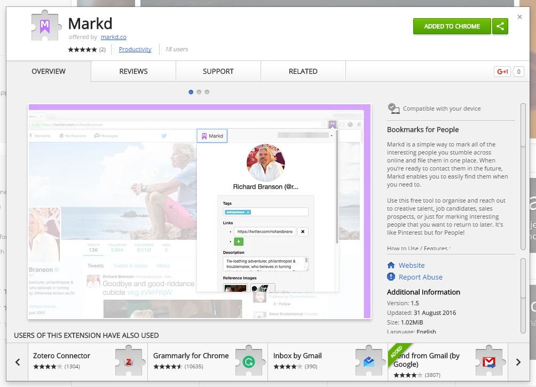Open the markd.co developer link

point(113,37)
